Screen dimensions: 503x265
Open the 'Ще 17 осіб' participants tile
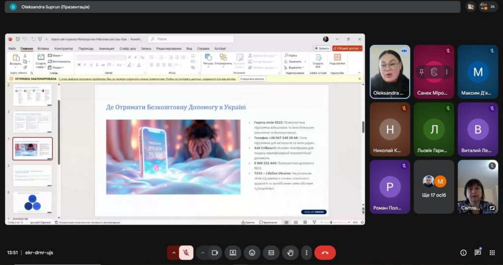pyautogui.click(x=434, y=186)
